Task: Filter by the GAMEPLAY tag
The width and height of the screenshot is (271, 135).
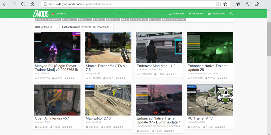Action: pos(69,19)
